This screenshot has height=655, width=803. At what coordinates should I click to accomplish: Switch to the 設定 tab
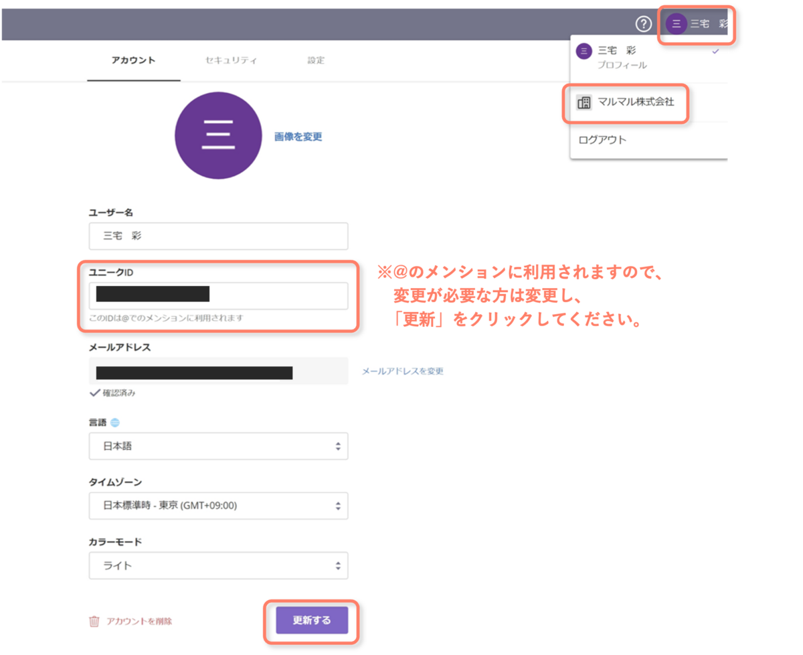(x=316, y=60)
